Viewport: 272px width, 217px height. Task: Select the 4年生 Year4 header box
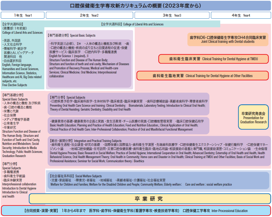point(241,15)
